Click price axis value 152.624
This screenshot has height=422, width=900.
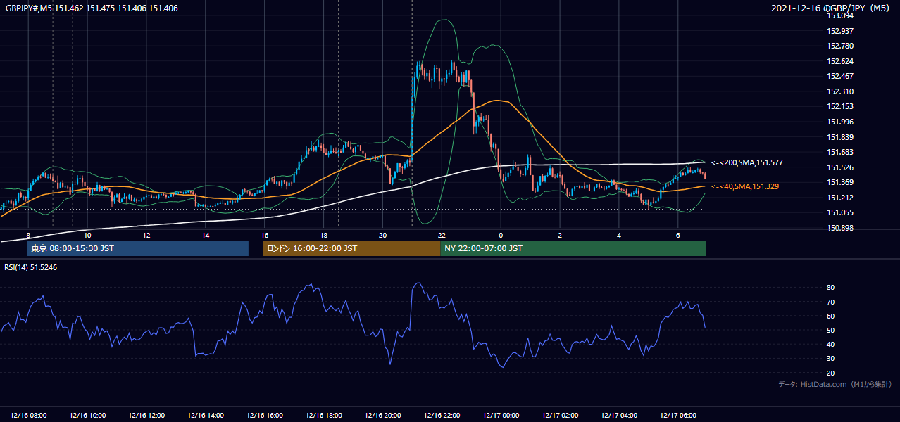[x=840, y=61]
